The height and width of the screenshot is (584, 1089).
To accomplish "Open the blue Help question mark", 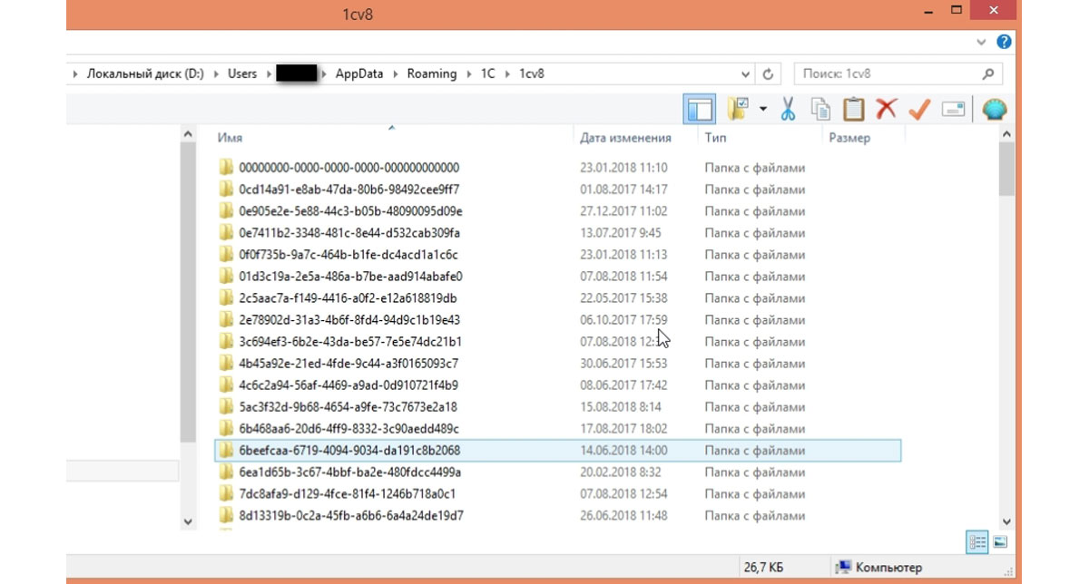I will (x=1004, y=42).
